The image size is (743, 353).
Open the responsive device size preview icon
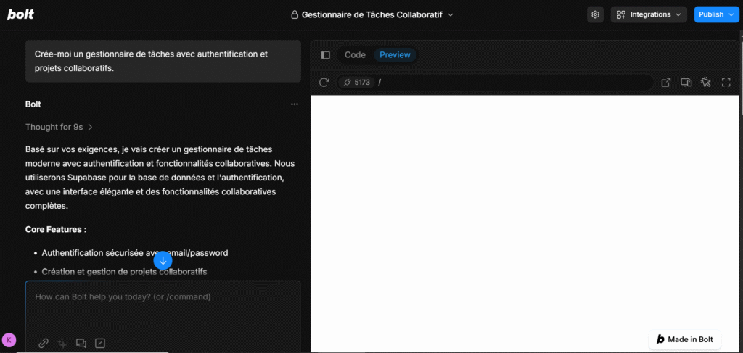pyautogui.click(x=686, y=83)
